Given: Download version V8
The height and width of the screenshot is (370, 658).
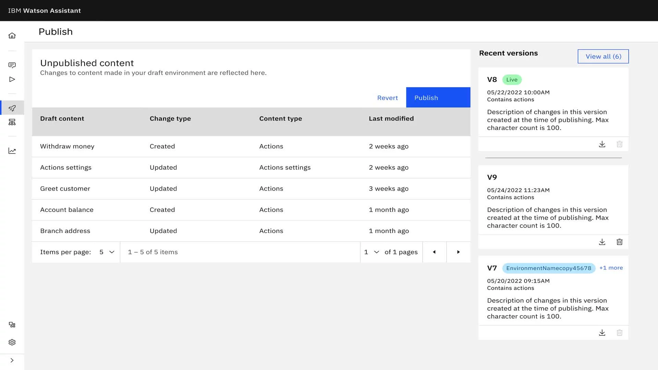Looking at the screenshot, I should tap(602, 144).
